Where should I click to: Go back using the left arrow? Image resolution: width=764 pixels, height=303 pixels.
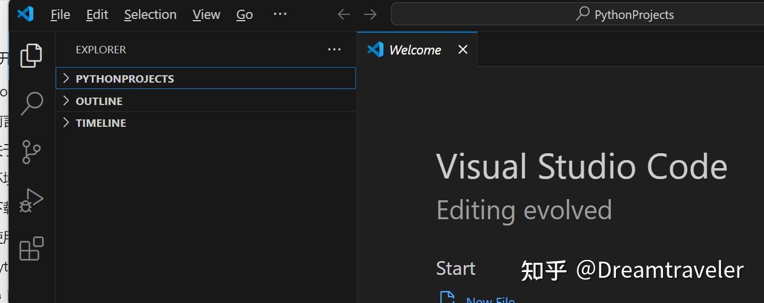(x=344, y=14)
